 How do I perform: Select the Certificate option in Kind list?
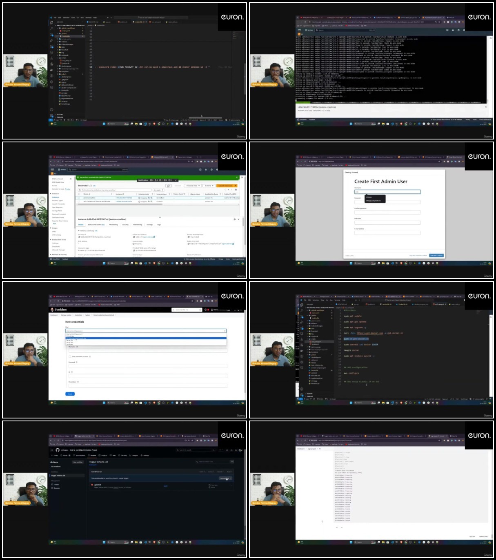pyautogui.click(x=146, y=344)
